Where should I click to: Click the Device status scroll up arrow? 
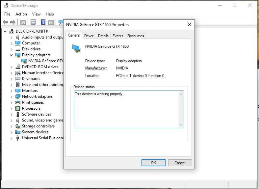pos(181,94)
